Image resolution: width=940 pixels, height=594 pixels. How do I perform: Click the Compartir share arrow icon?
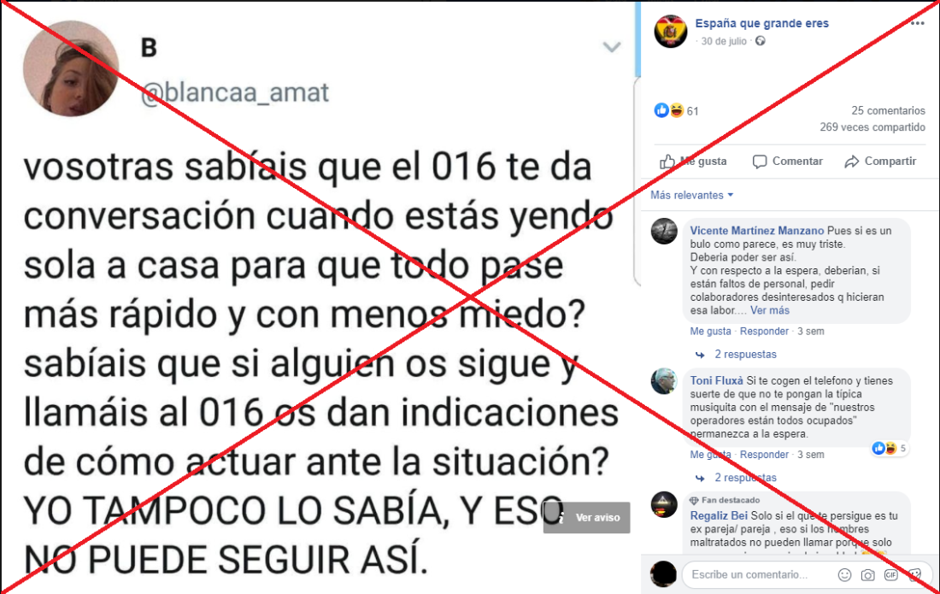pyautogui.click(x=852, y=162)
